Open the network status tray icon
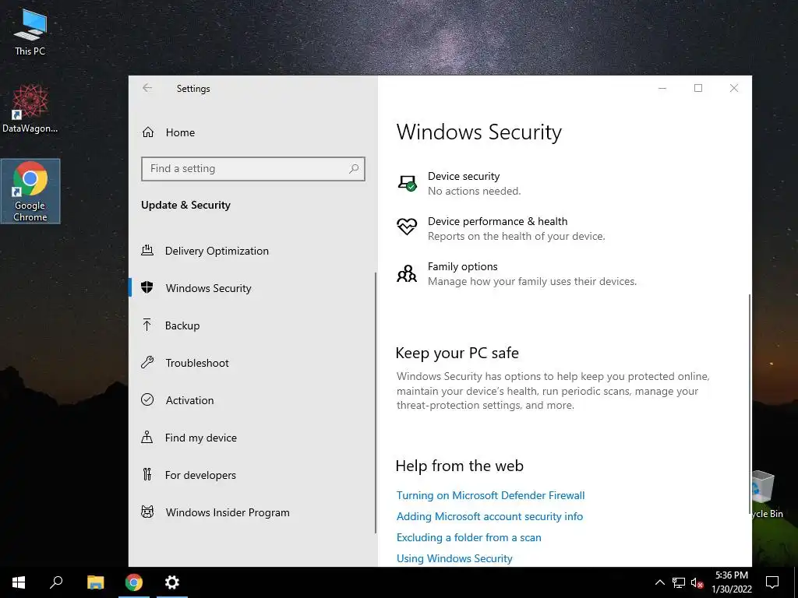The width and height of the screenshot is (798, 598). click(679, 582)
